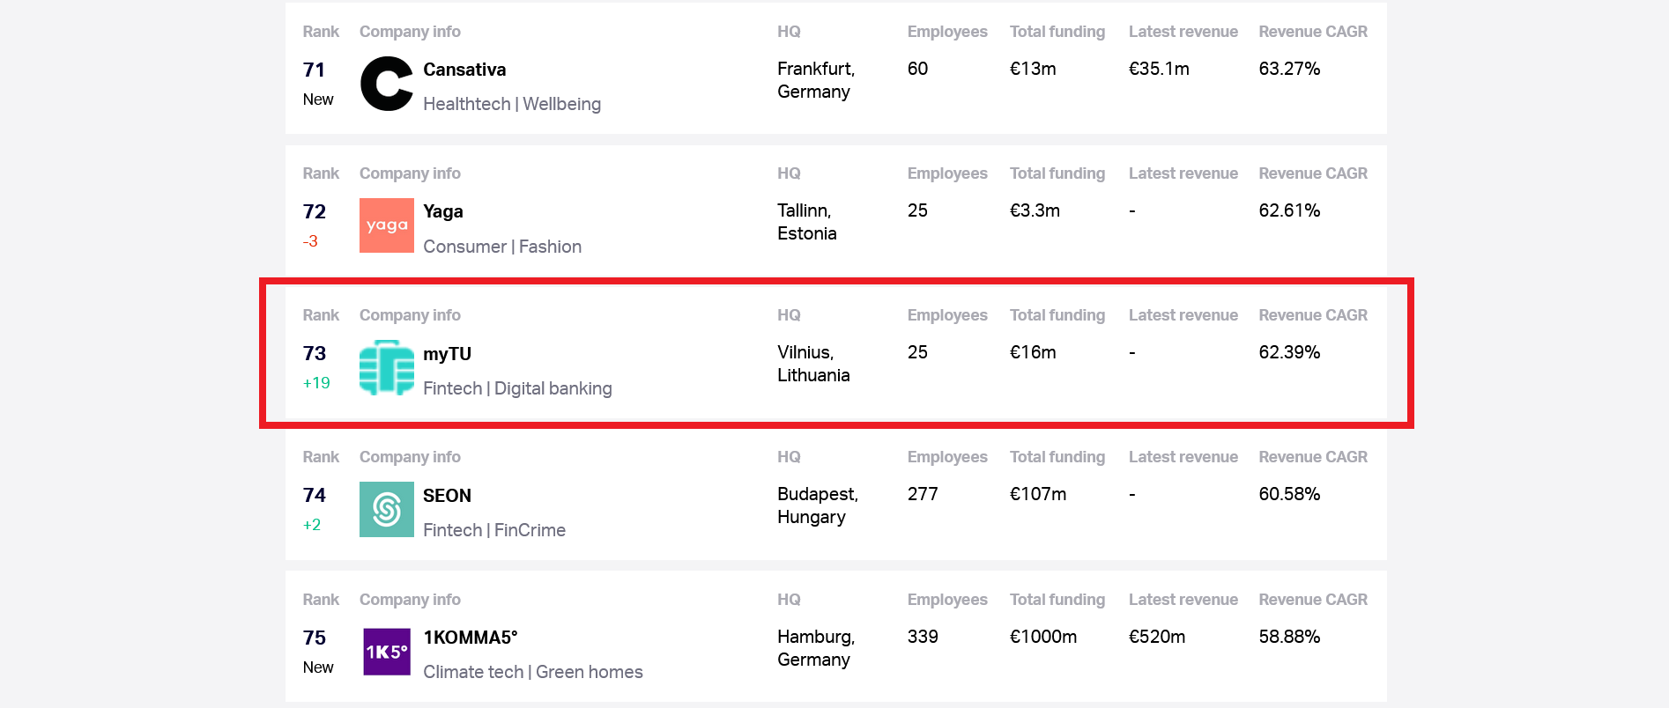
Task: Click Climate tech | Green homes text
Action: [532, 672]
